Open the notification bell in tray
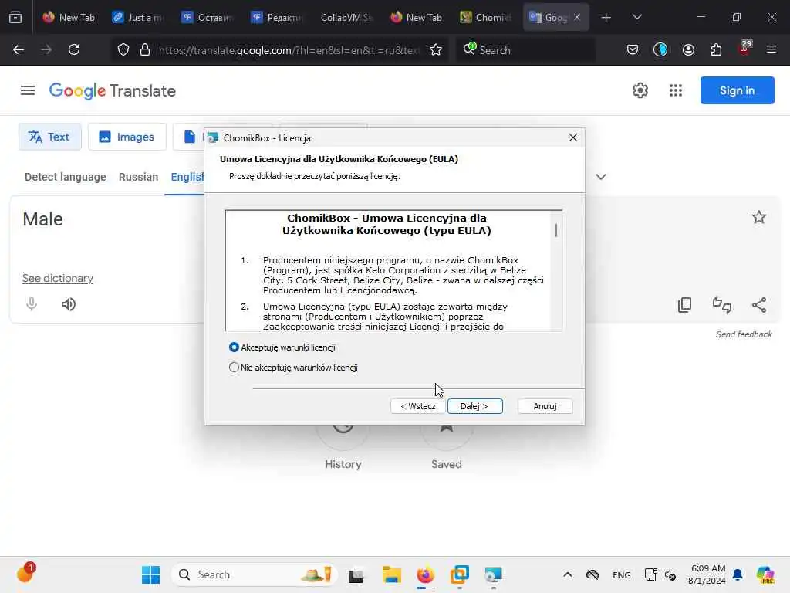Viewport: 790px width, 593px height. (738, 574)
